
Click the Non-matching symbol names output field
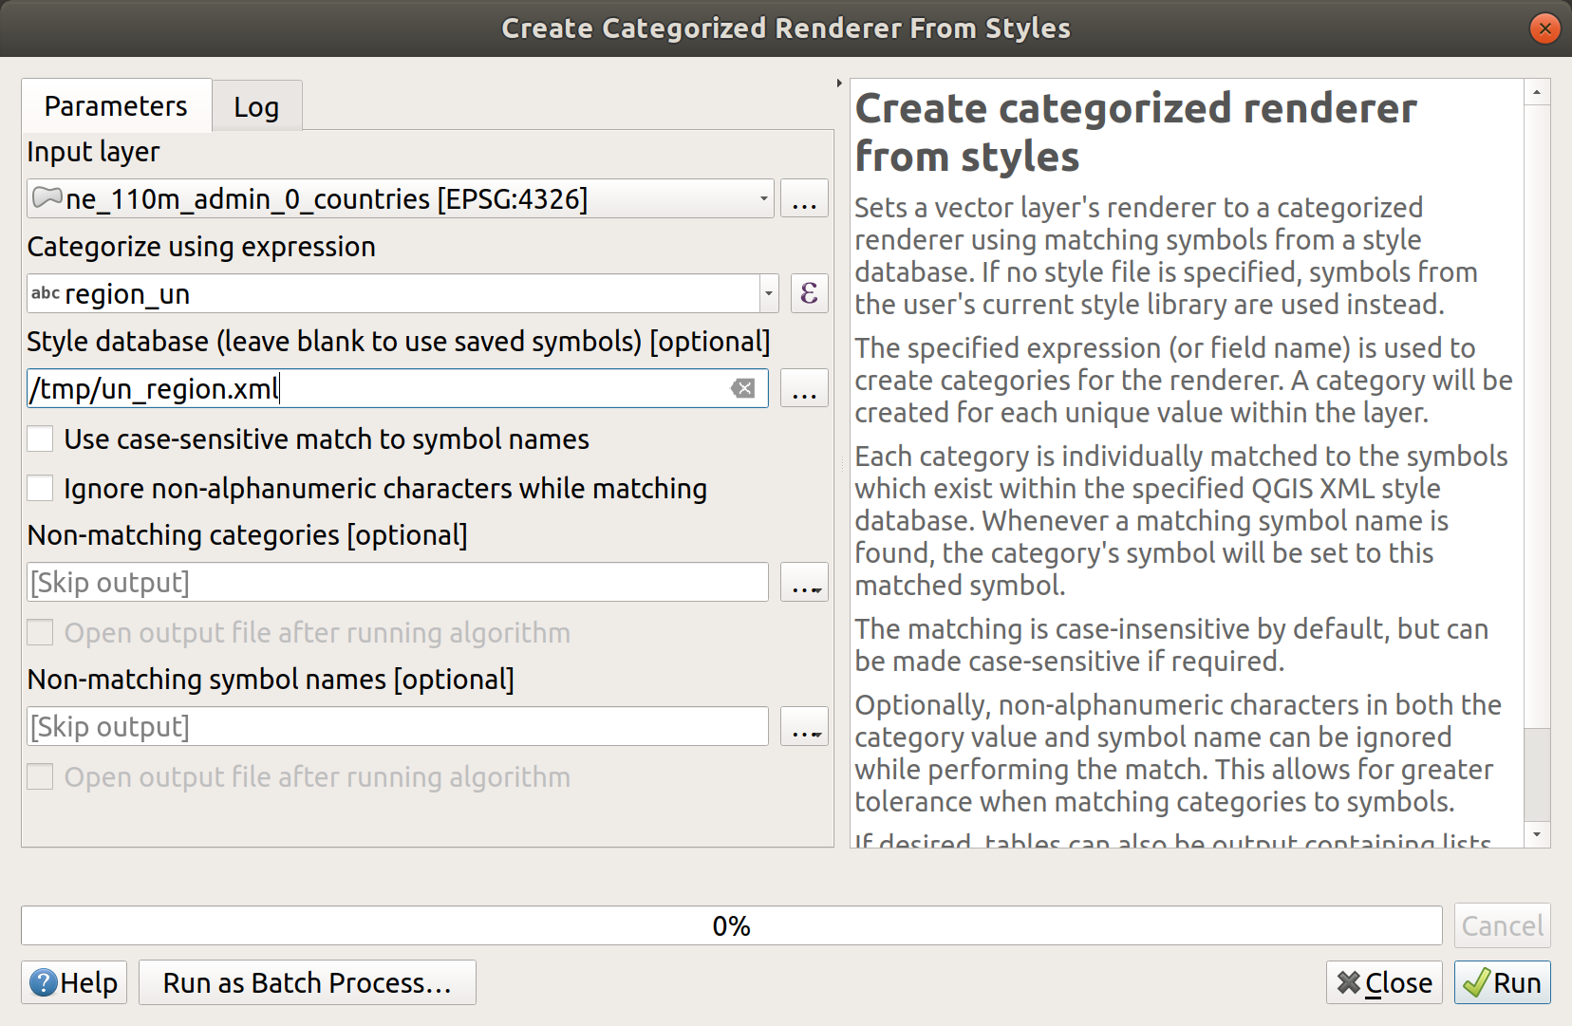point(397,726)
